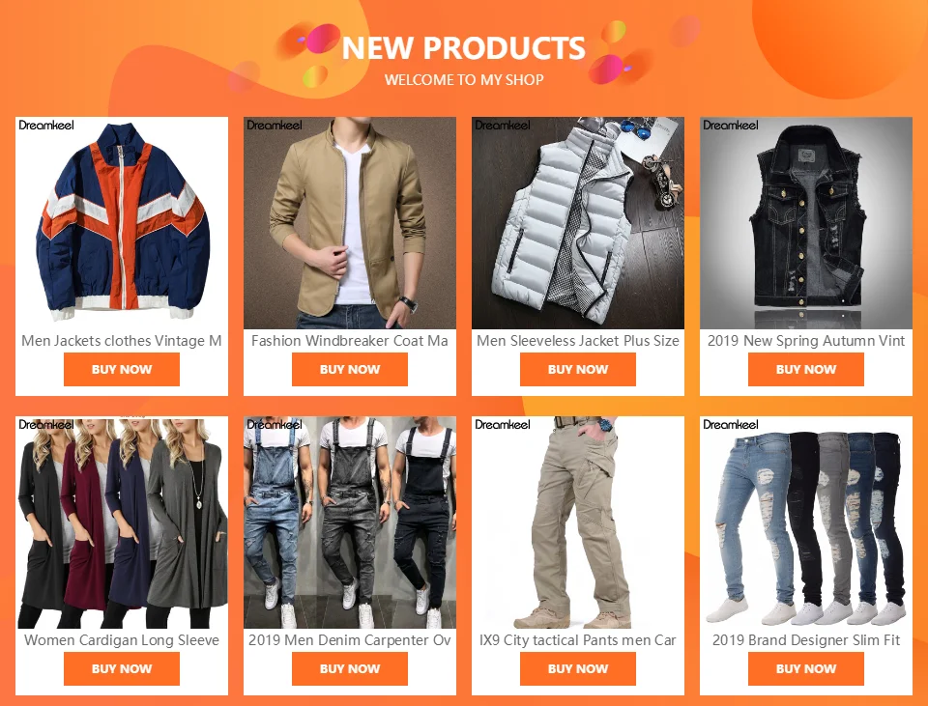Screen dimensions: 928x706
Task: Open the black denim vest image
Action: pos(806,223)
